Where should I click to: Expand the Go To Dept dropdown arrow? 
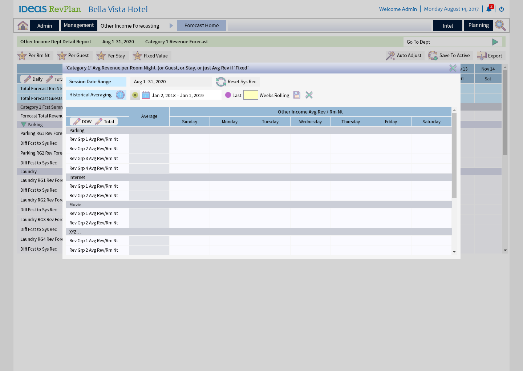[x=495, y=42]
